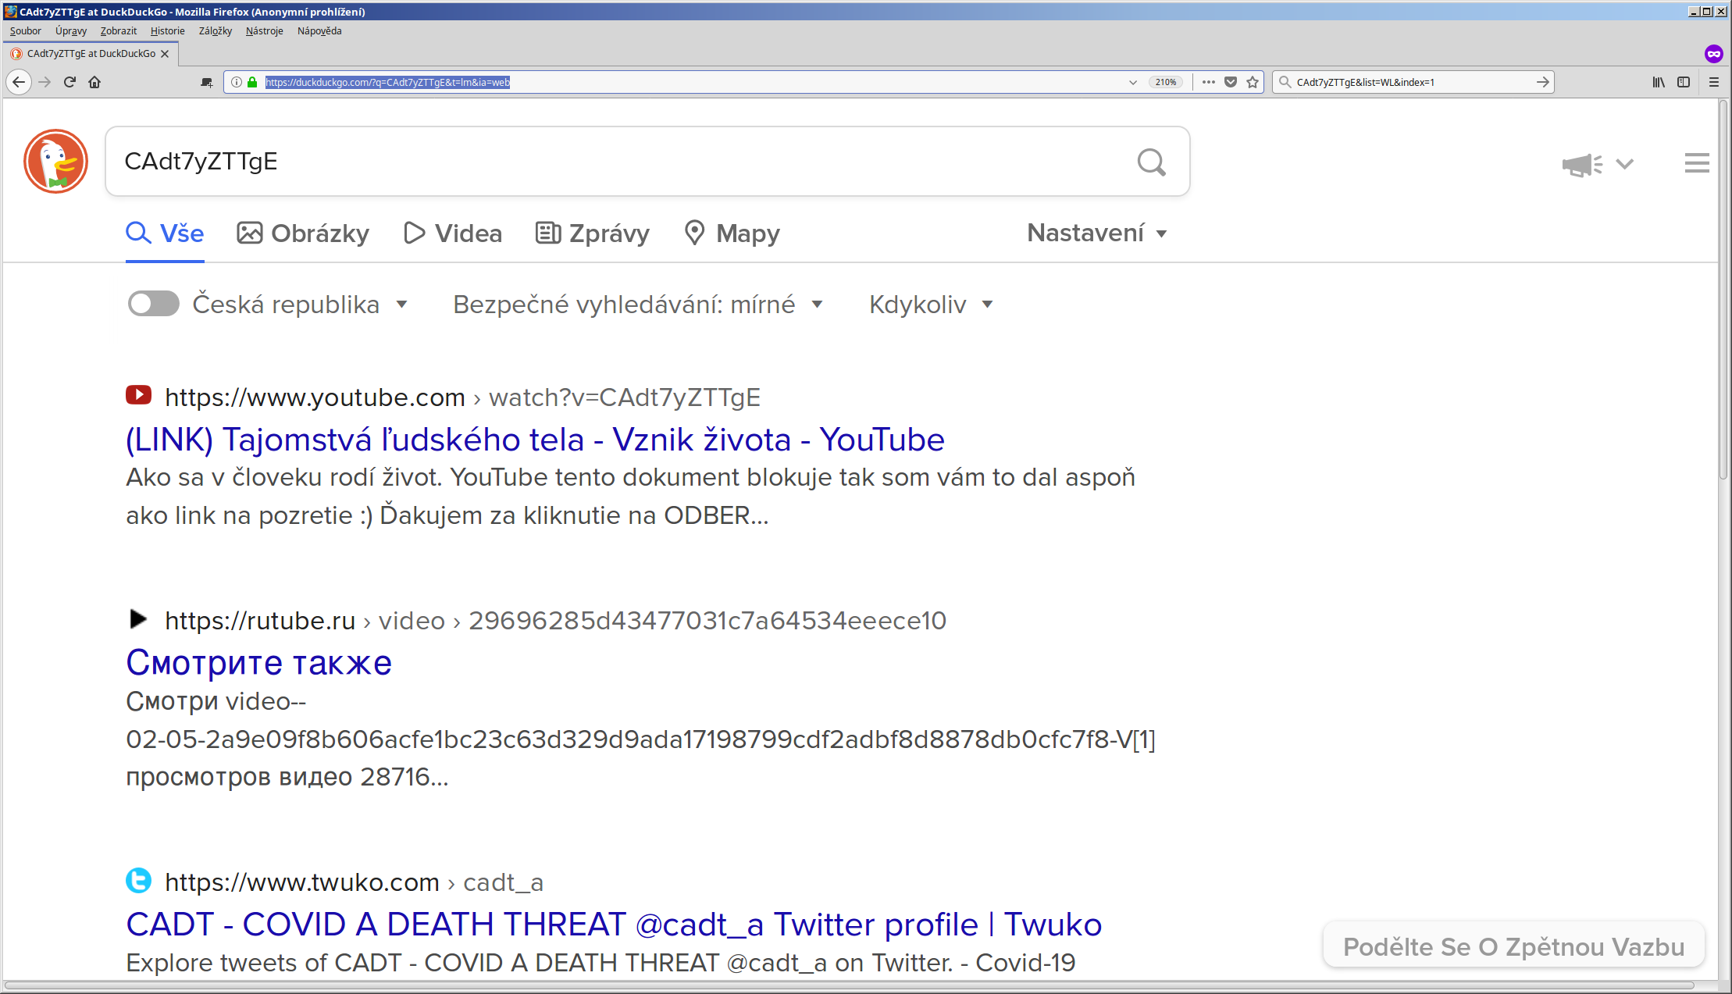The image size is (1732, 994).
Task: Click the green secure connection padlock
Action: coord(252,82)
